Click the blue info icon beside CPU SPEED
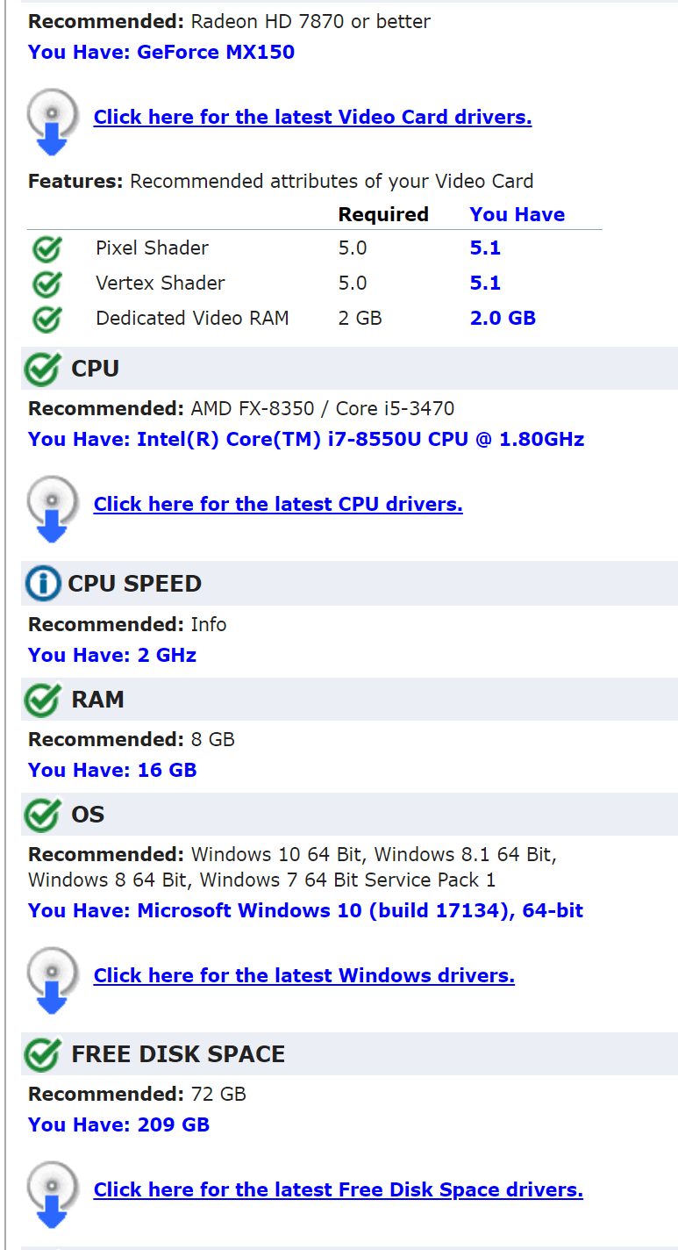Viewport: 678px width, 1250px height. click(42, 584)
